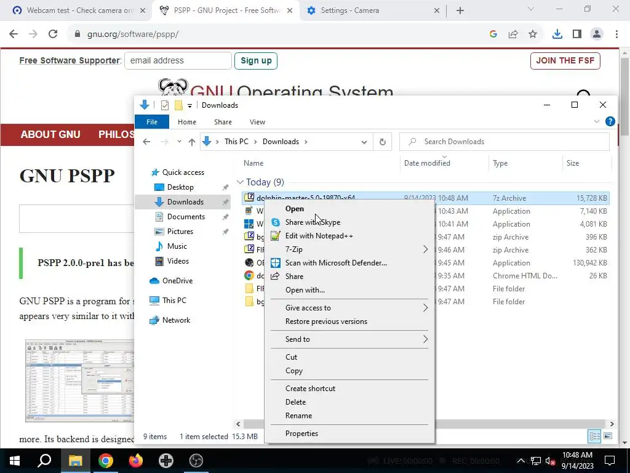This screenshot has height=473, width=630.
Task: Click JOIN THE FSF button
Action: click(565, 61)
